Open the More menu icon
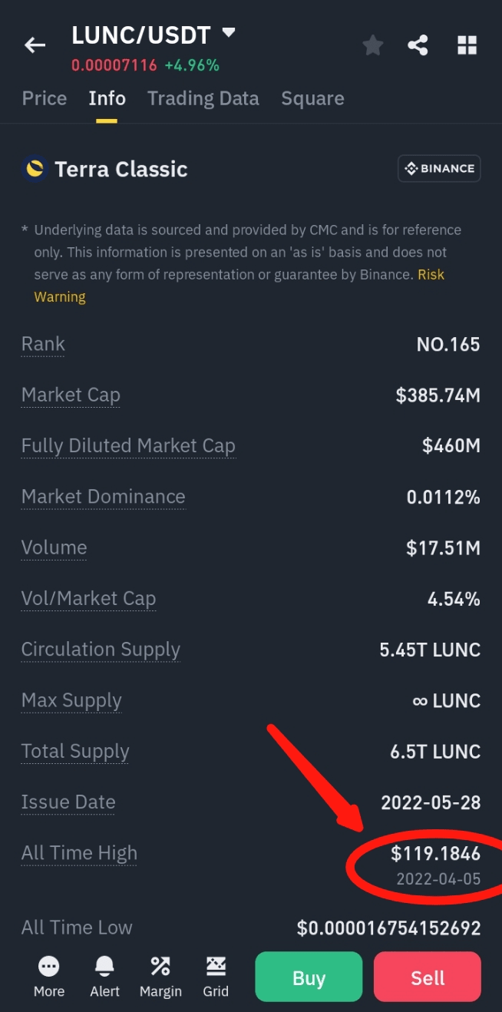The width and height of the screenshot is (502, 1012). [48, 966]
